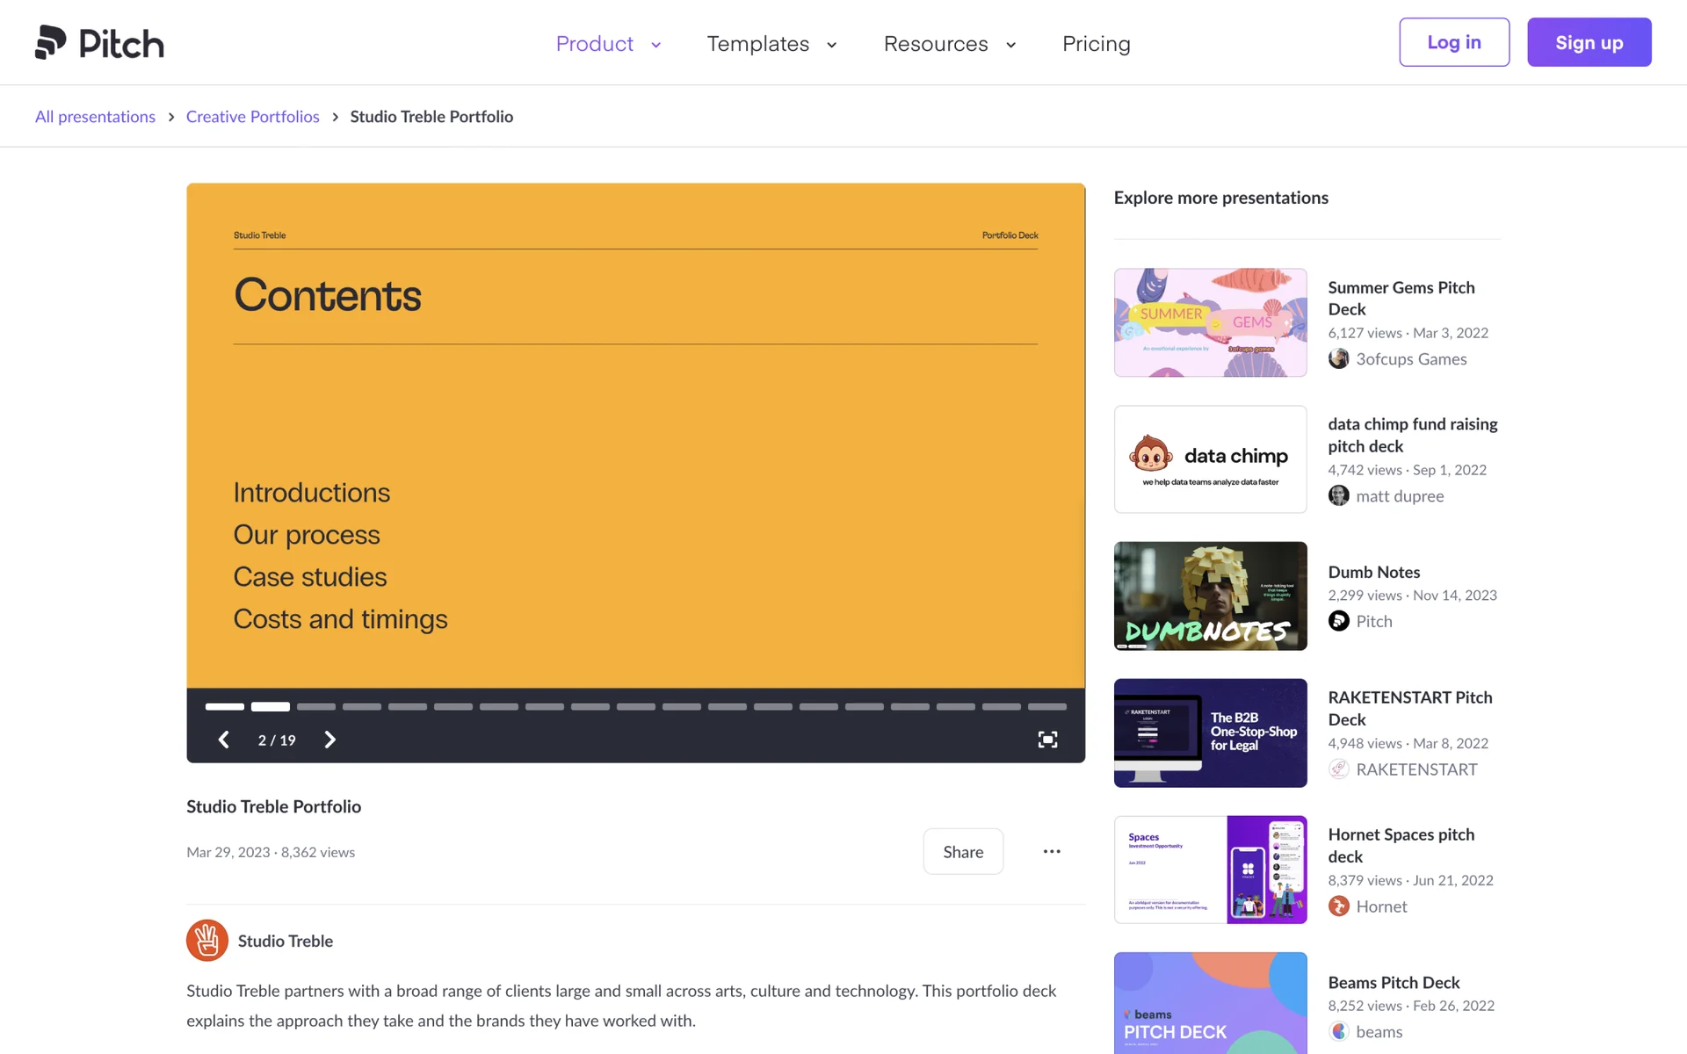Click the Pitch author avatar under Dumb Notes
1687x1054 pixels.
pos(1338,621)
